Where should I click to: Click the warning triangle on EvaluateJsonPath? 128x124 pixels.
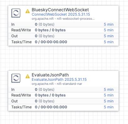coord(28,76)
